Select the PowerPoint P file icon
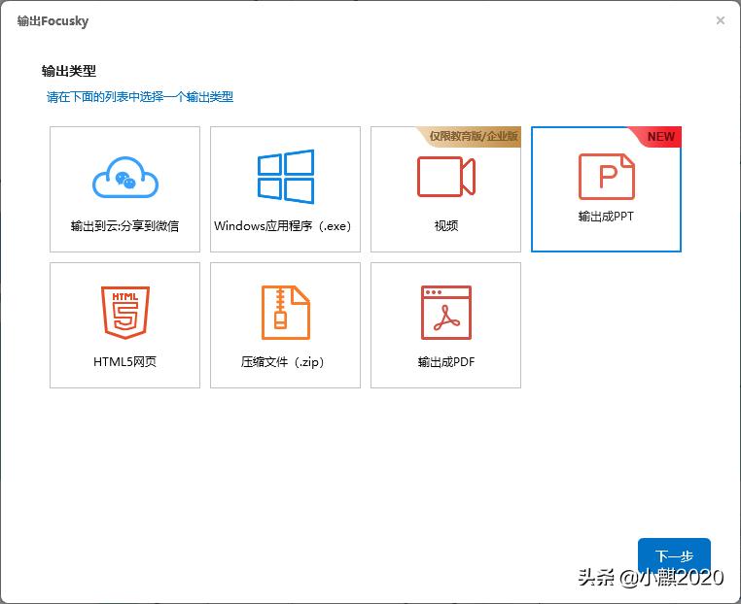The height and width of the screenshot is (604, 741). pos(606,177)
